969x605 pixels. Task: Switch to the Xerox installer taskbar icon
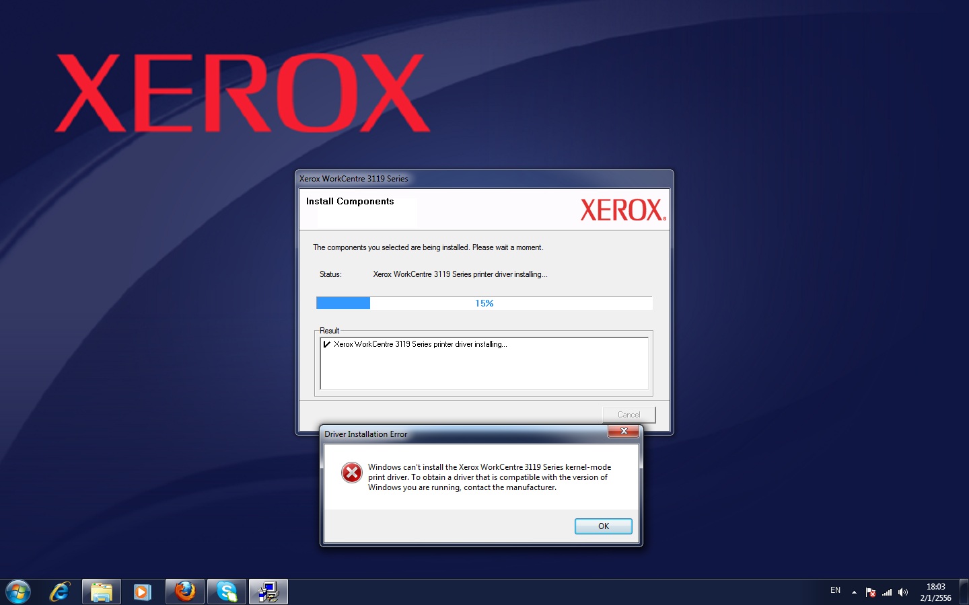point(268,592)
